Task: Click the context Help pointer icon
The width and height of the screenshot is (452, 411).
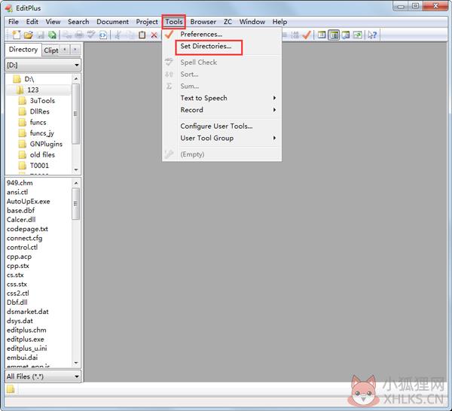Action: [x=372, y=35]
